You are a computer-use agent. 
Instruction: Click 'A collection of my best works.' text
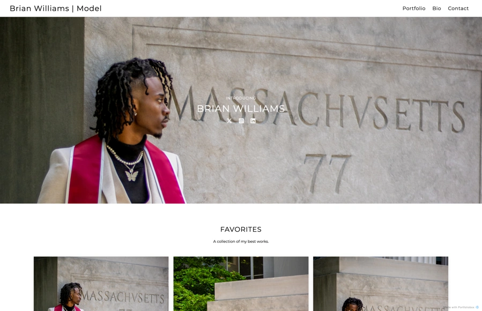click(x=241, y=241)
